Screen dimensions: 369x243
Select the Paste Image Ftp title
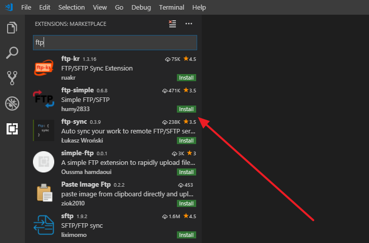(x=86, y=184)
